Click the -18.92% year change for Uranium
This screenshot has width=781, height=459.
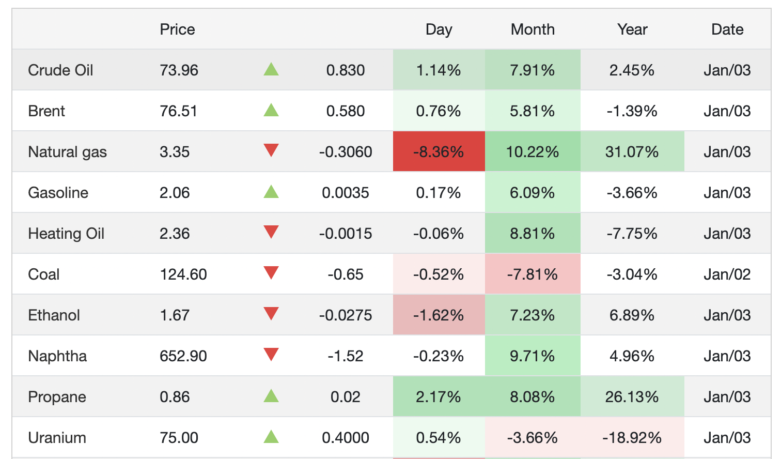pos(632,437)
